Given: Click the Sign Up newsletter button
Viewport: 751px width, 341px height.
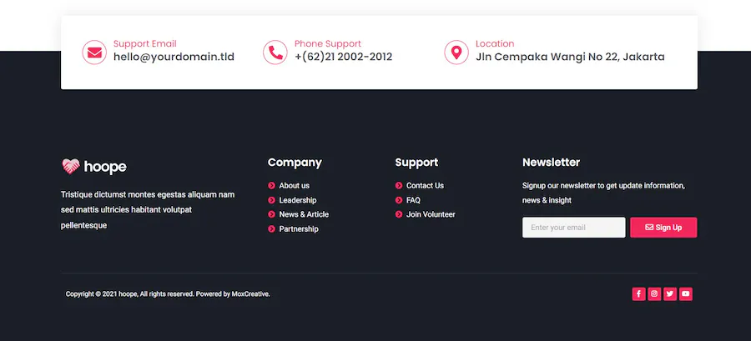Looking at the screenshot, I should tap(663, 228).
